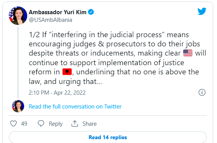
Task: Click the reply speech bubble icon
Action: click(x=41, y=123)
